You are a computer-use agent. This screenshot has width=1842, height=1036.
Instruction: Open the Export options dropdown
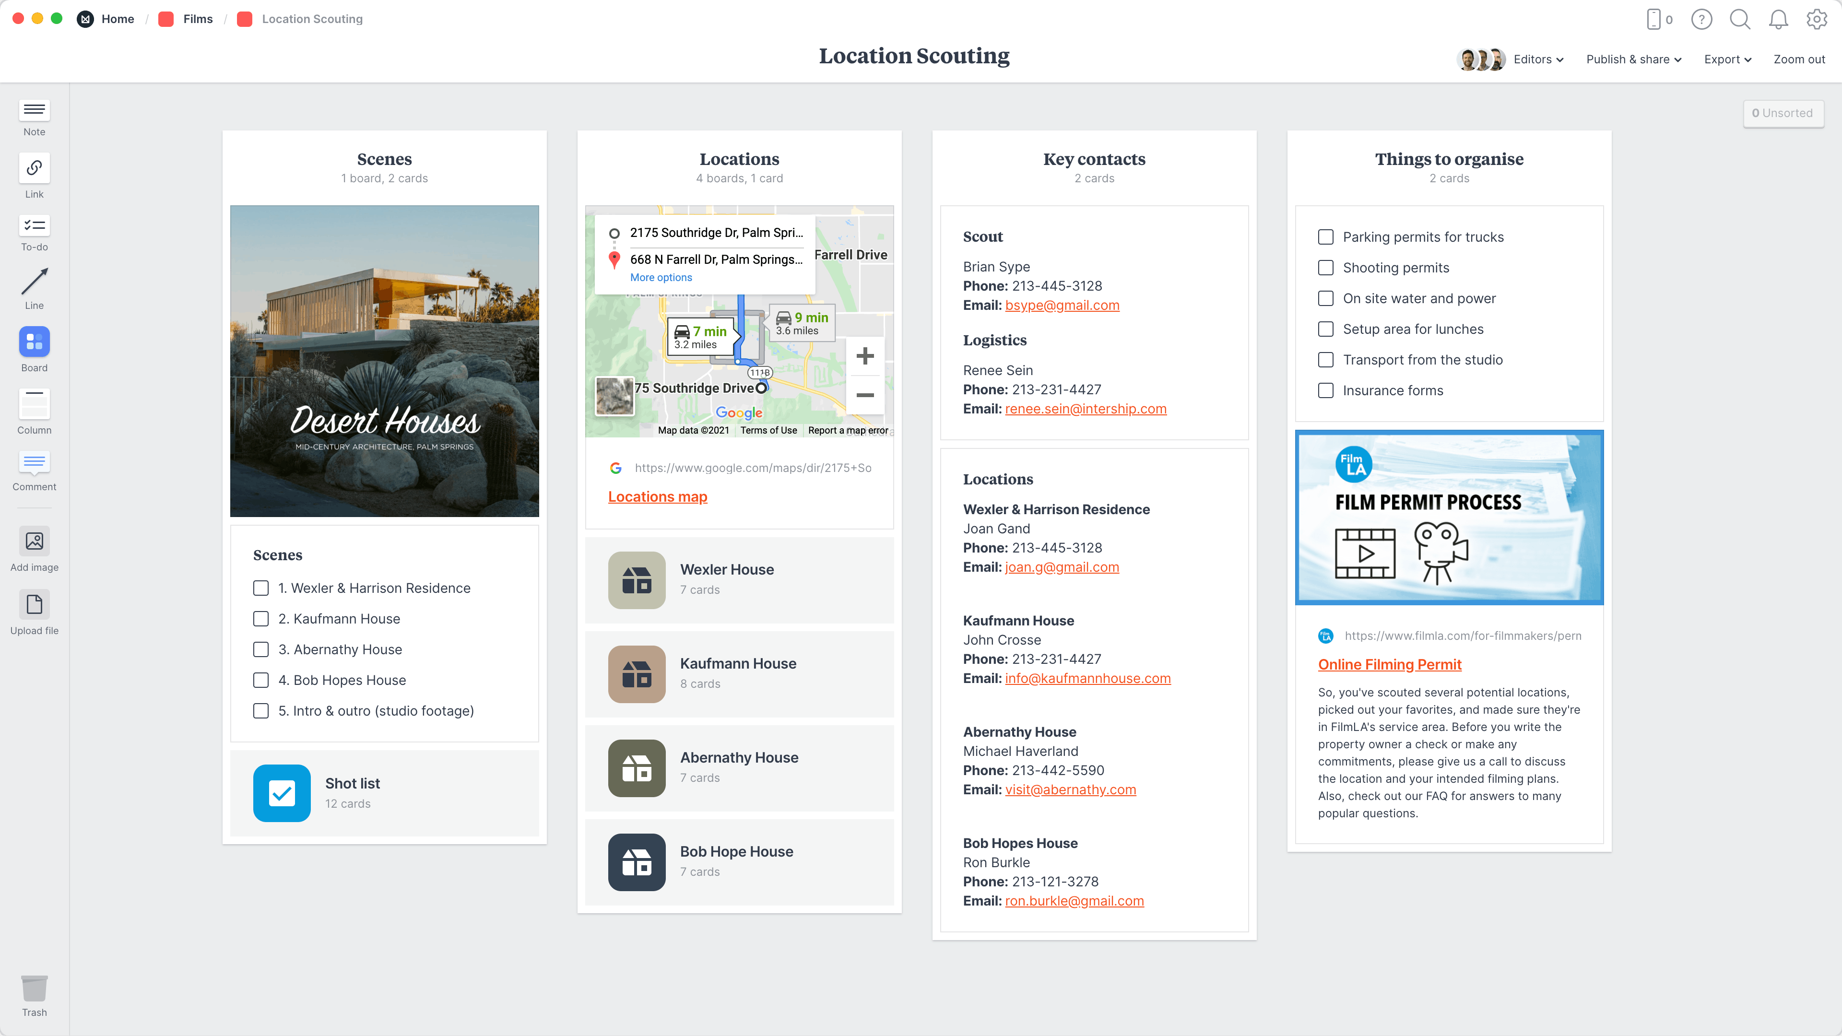click(x=1727, y=59)
